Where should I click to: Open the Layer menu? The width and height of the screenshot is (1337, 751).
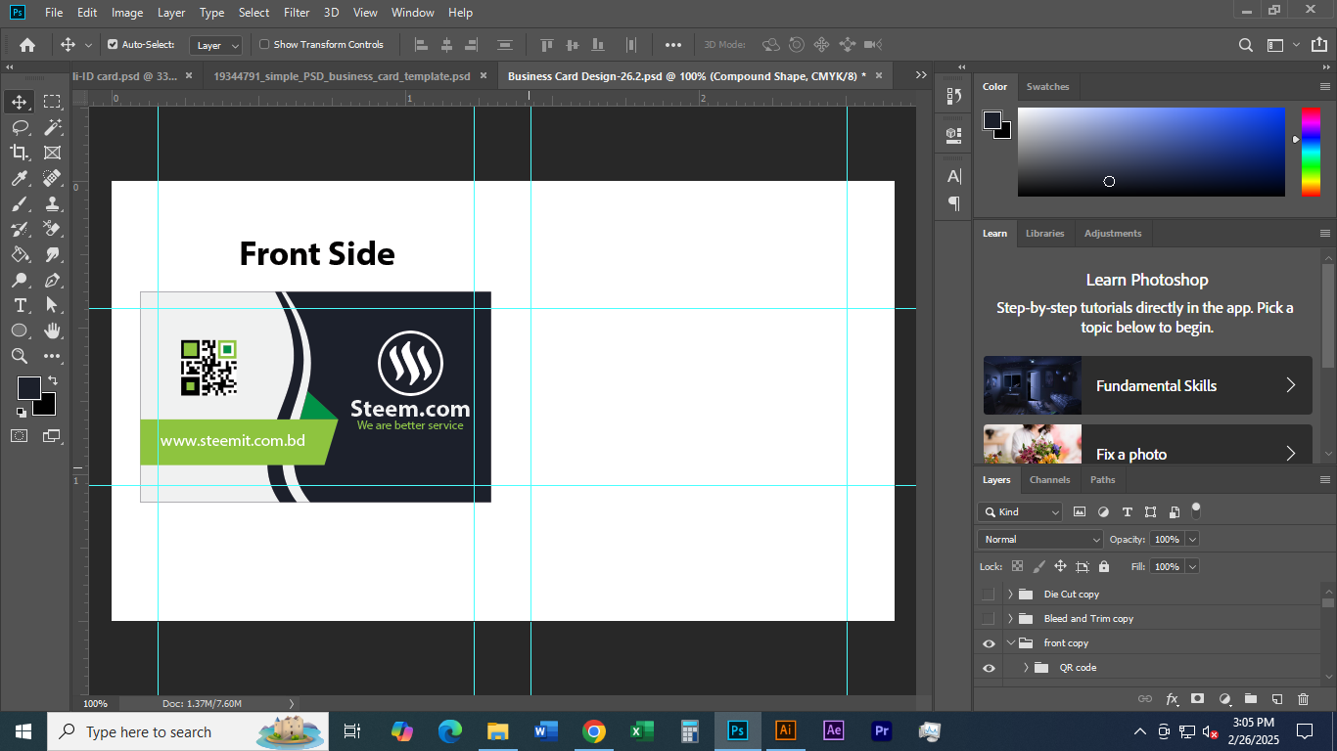tap(171, 13)
